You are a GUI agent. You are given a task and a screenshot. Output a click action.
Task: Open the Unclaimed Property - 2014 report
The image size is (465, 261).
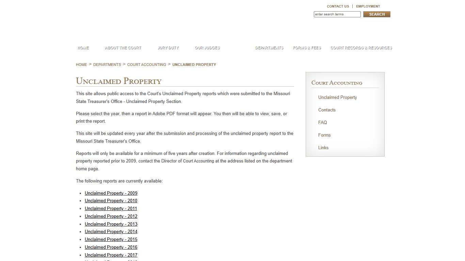111,231
